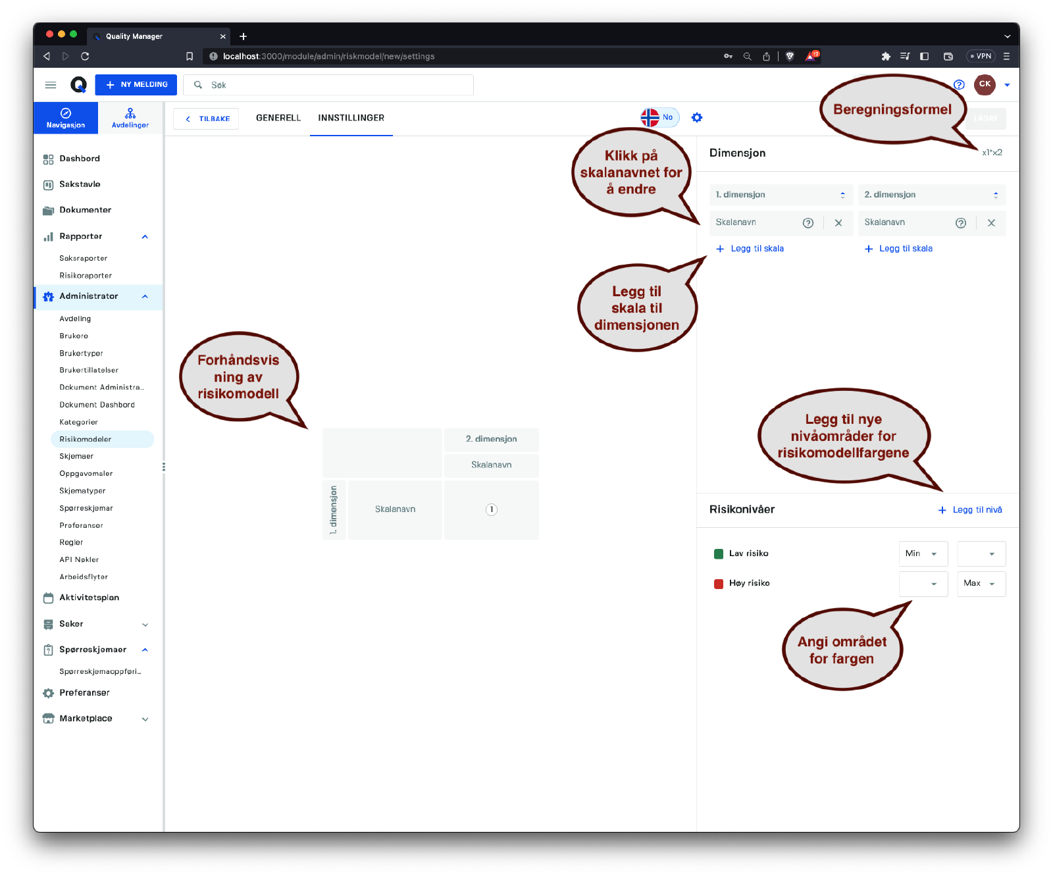
Task: Switch to the GENERELL tab
Action: [x=278, y=118]
